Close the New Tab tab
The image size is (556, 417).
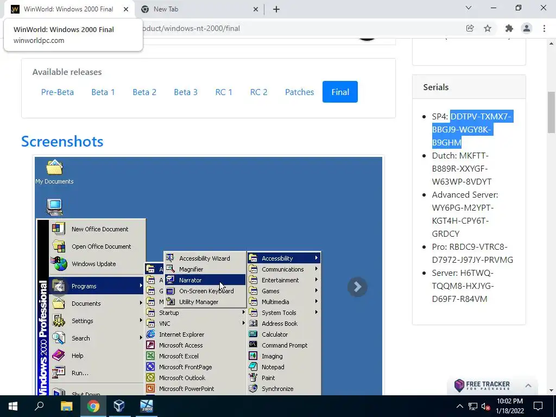(x=256, y=9)
